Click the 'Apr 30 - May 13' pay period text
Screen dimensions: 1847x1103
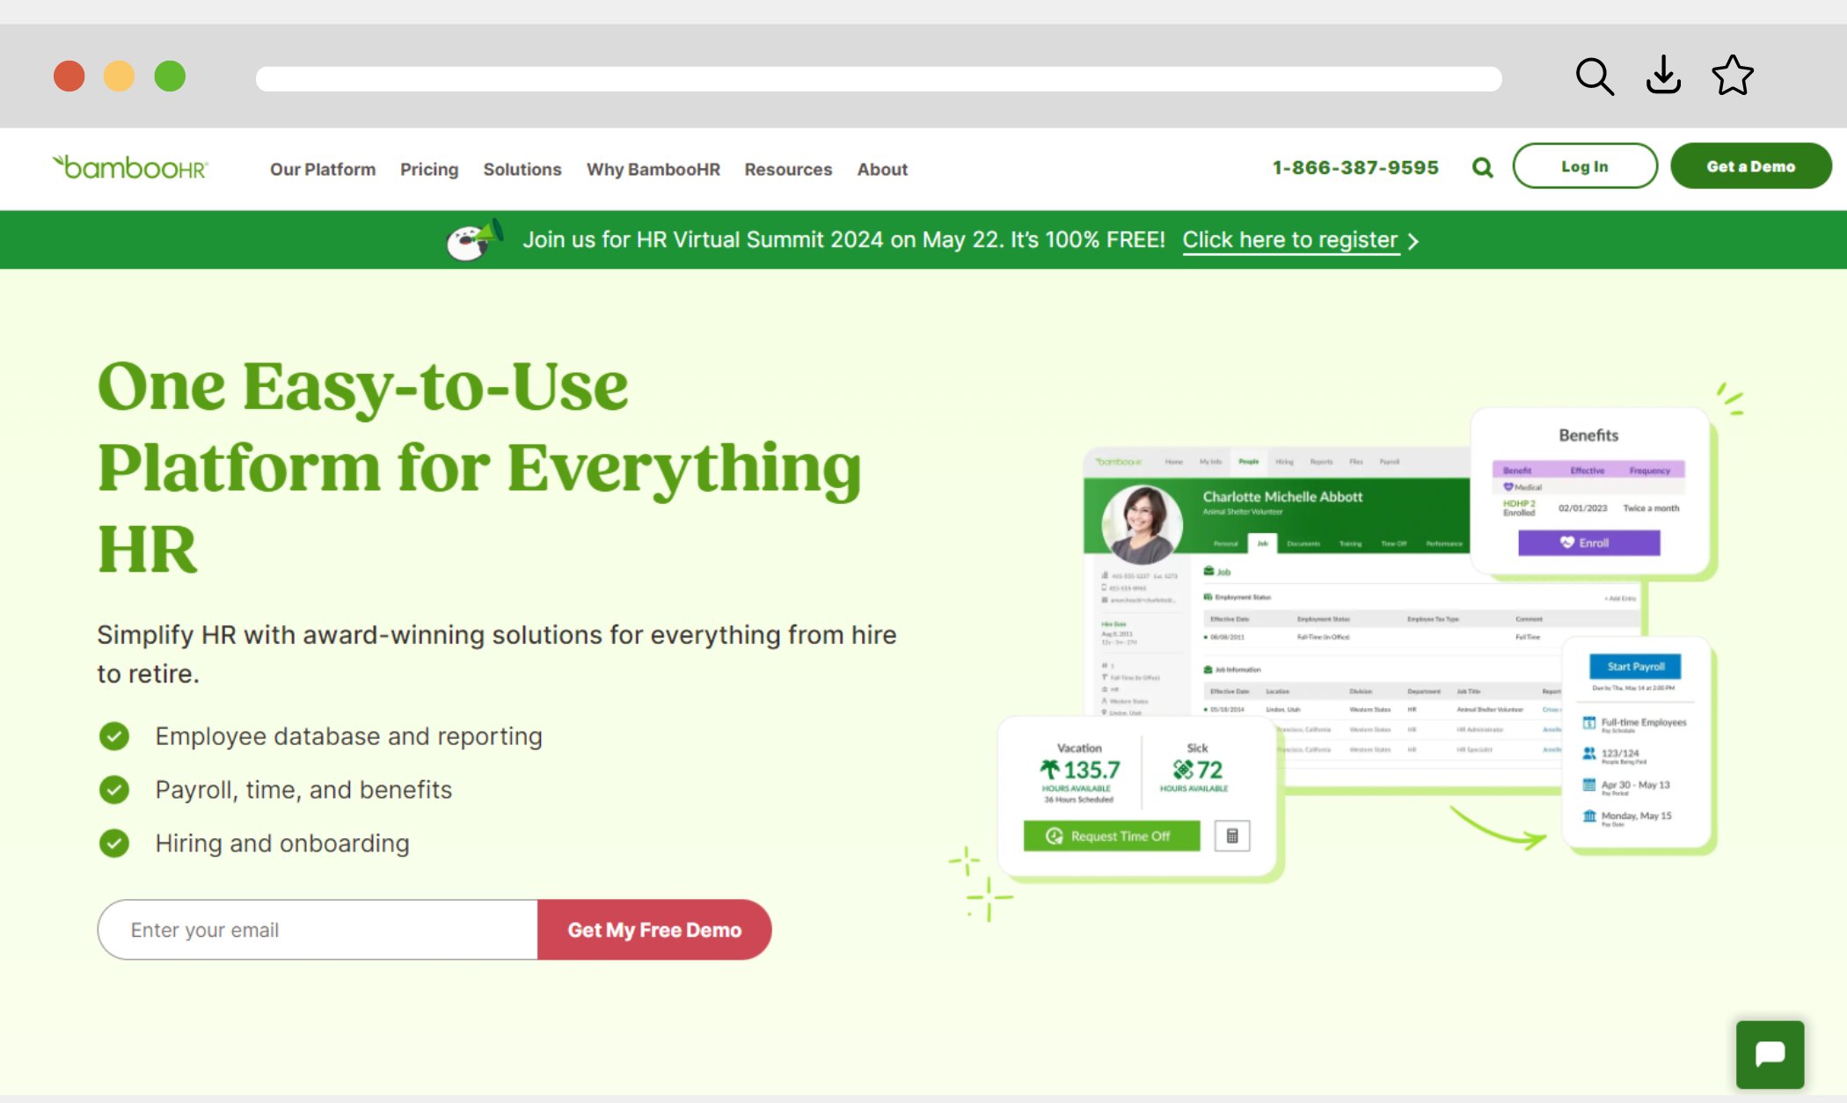click(x=1635, y=784)
